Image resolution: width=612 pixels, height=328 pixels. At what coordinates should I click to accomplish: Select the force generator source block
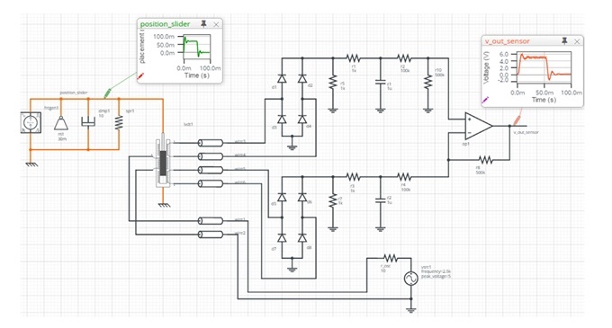point(31,123)
